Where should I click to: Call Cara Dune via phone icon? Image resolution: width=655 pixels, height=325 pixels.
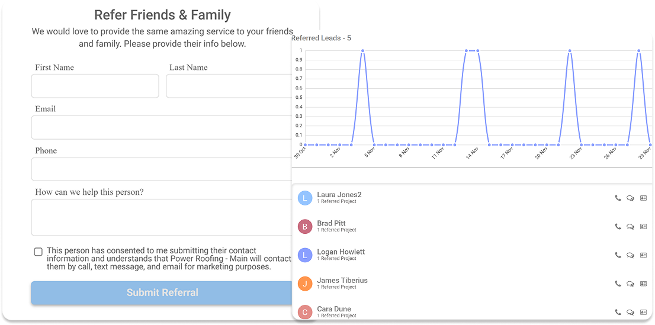point(618,312)
